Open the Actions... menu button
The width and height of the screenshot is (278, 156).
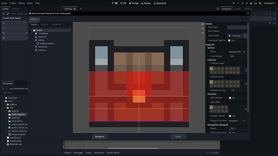pyautogui.click(x=34, y=19)
